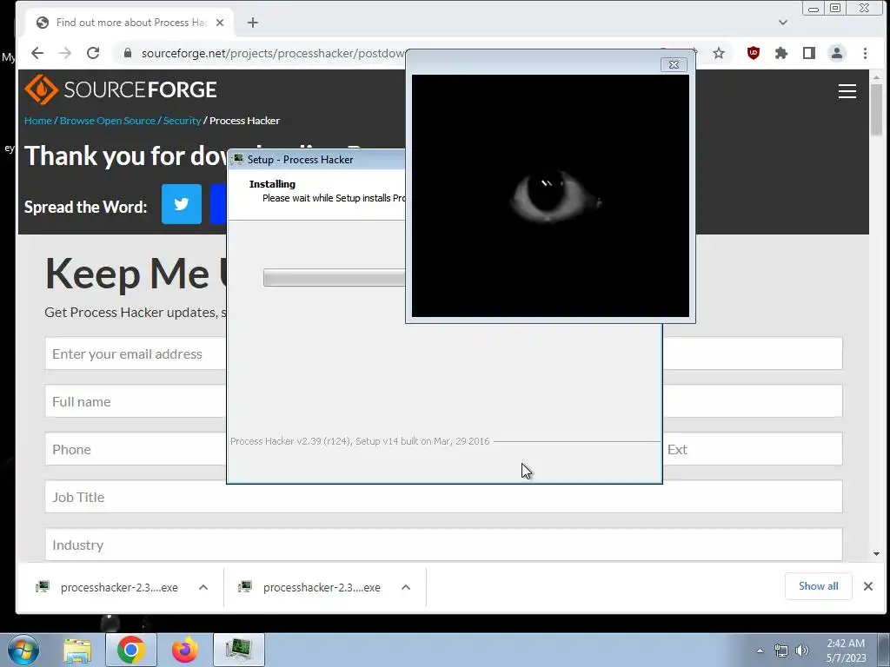Click Chrome's forward arrow
Viewport: 890px width, 667px height.
65,53
